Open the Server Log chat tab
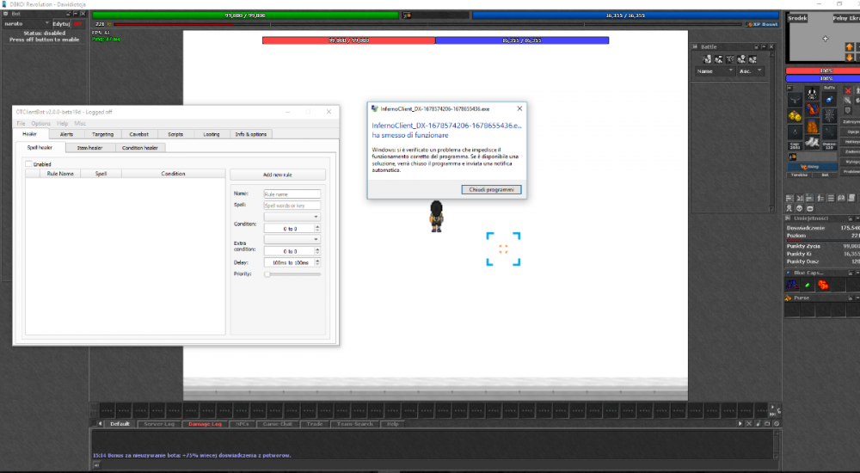Image resolution: width=860 pixels, height=473 pixels. [159, 424]
